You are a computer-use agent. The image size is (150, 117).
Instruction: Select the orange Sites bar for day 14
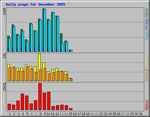[67, 77]
